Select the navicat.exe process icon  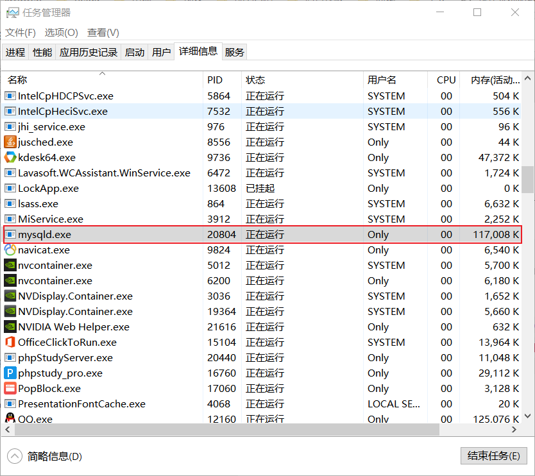click(10, 250)
